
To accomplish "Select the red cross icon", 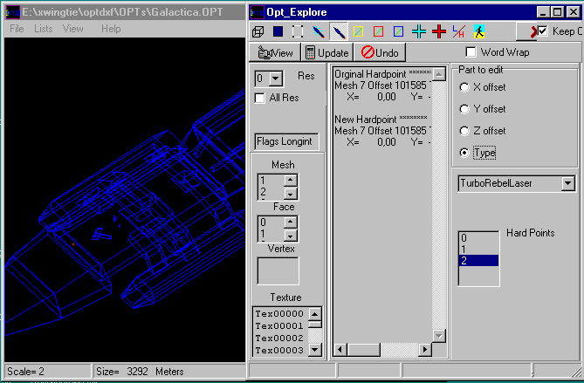I will click(x=439, y=32).
